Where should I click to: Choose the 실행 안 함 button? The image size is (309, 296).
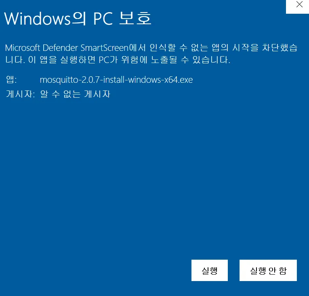(268, 271)
